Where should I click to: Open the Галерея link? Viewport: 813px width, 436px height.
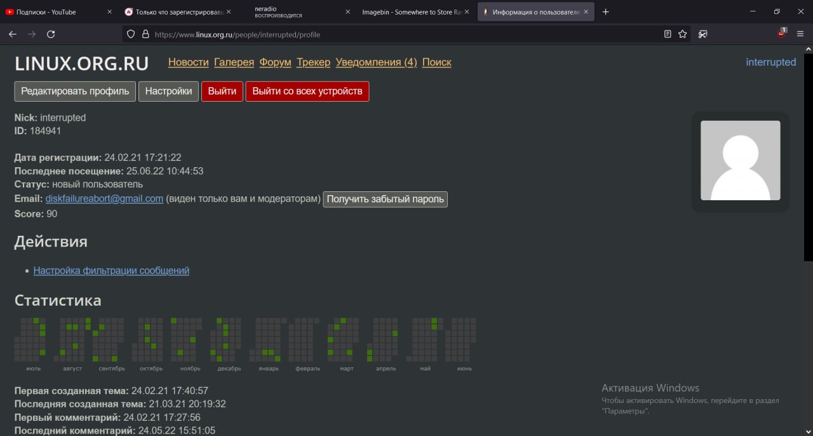pos(234,62)
